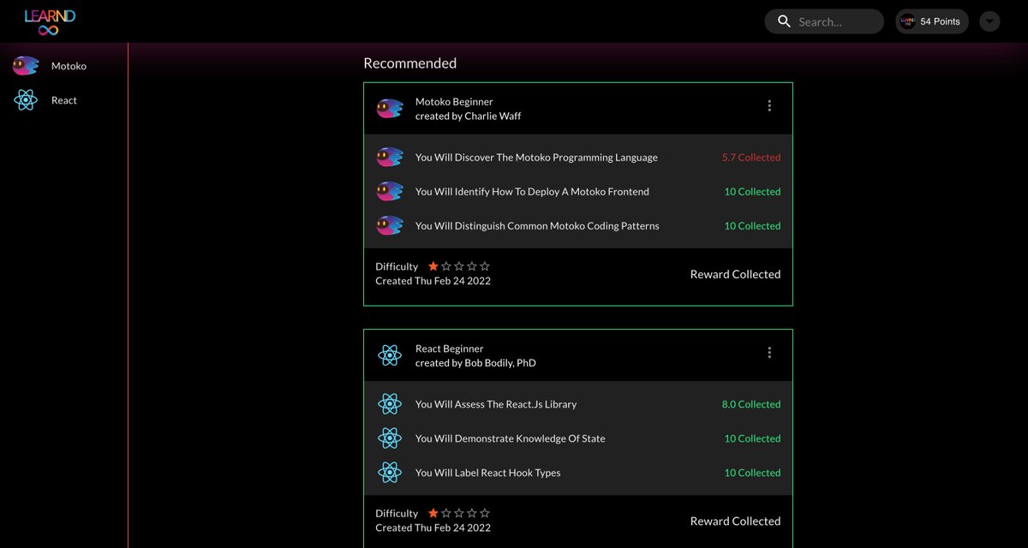The image size is (1028, 548).
Task: Click the LEARND infinity logo
Action: coord(50,21)
